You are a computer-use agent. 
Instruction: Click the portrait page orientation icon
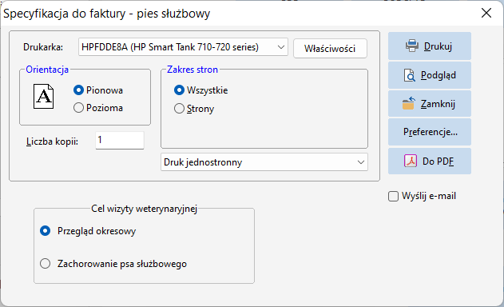[43, 96]
